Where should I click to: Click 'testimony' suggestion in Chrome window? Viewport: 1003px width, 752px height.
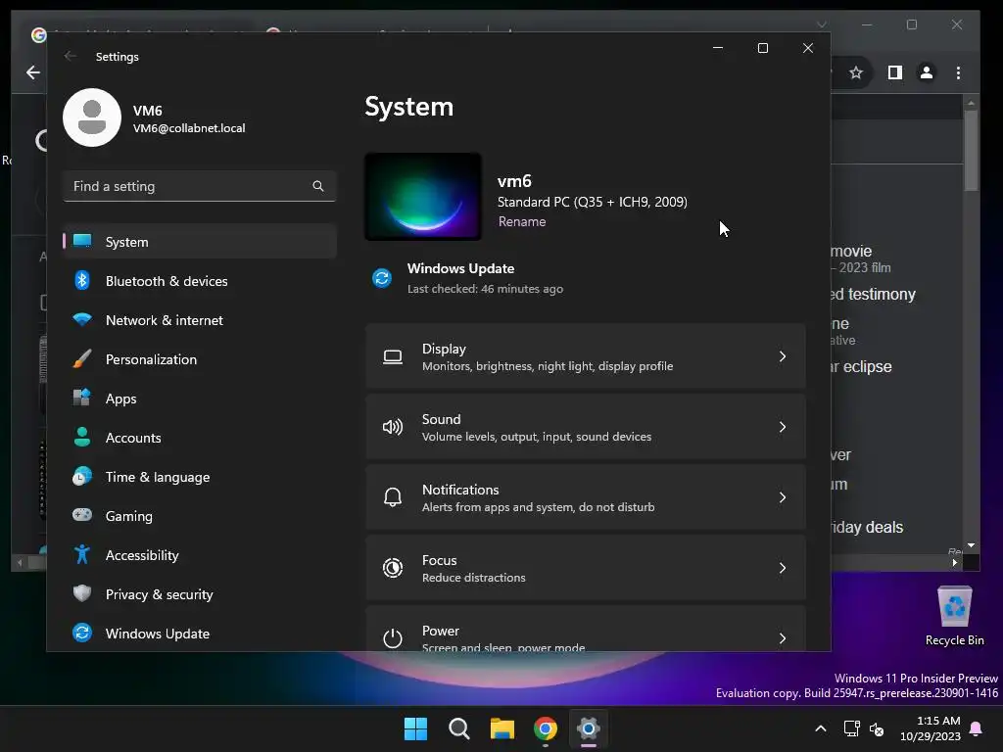882,294
